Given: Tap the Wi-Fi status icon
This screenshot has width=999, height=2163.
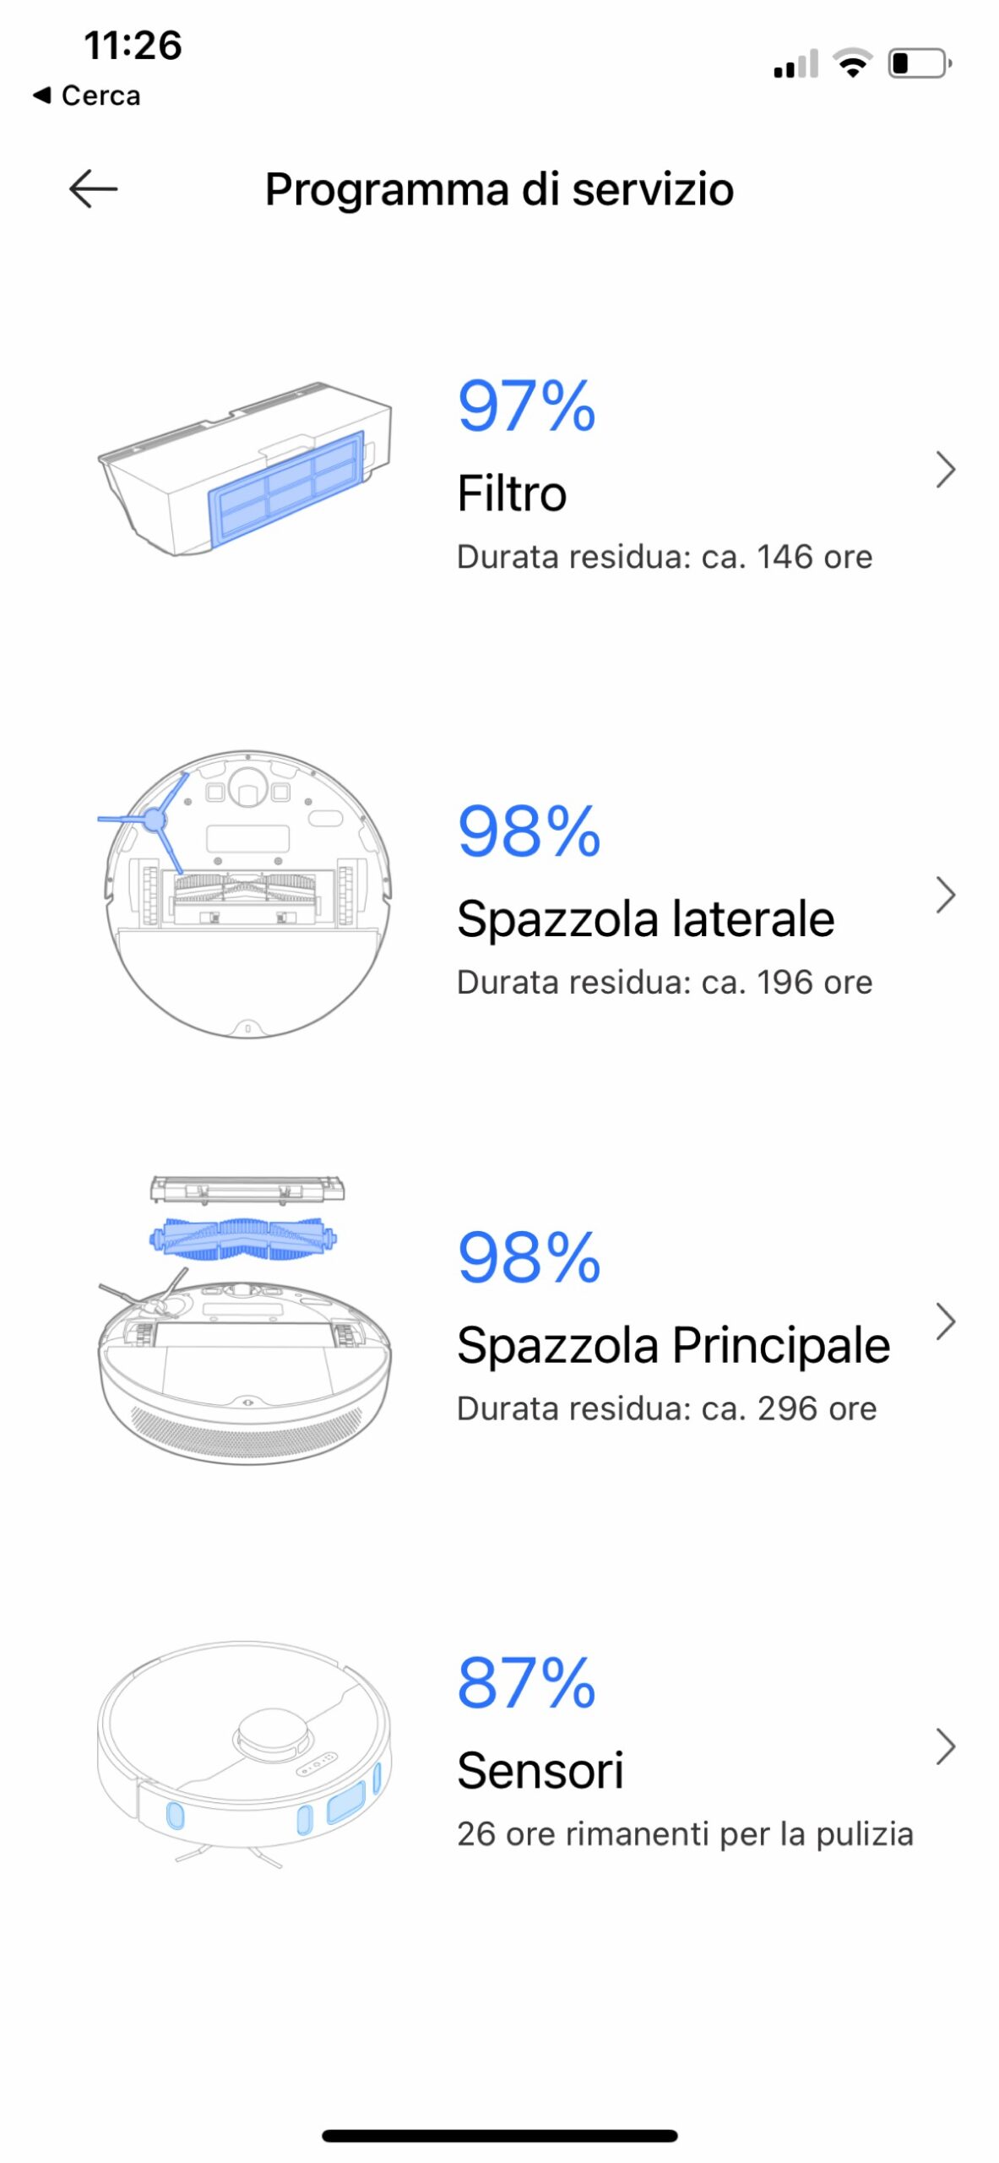Looking at the screenshot, I should pyautogui.click(x=852, y=63).
